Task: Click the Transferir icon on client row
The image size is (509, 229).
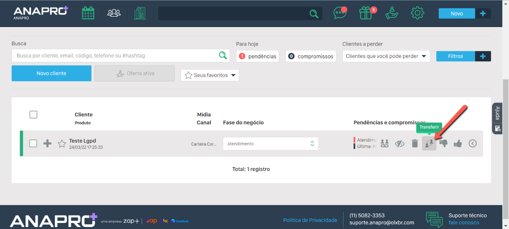Action: click(x=429, y=144)
